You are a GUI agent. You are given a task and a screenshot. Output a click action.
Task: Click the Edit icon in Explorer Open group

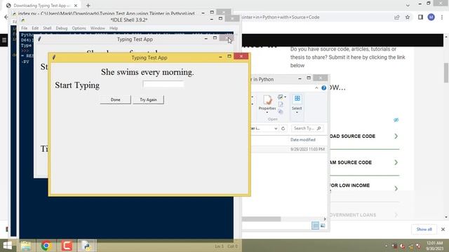(281, 104)
